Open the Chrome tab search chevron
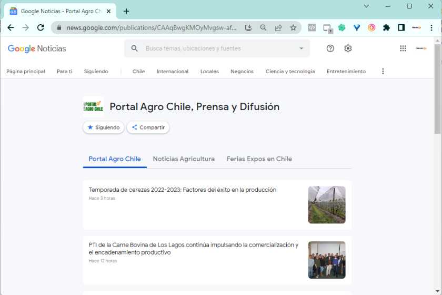Image resolution: width=442 pixels, height=295 pixels. click(x=367, y=6)
